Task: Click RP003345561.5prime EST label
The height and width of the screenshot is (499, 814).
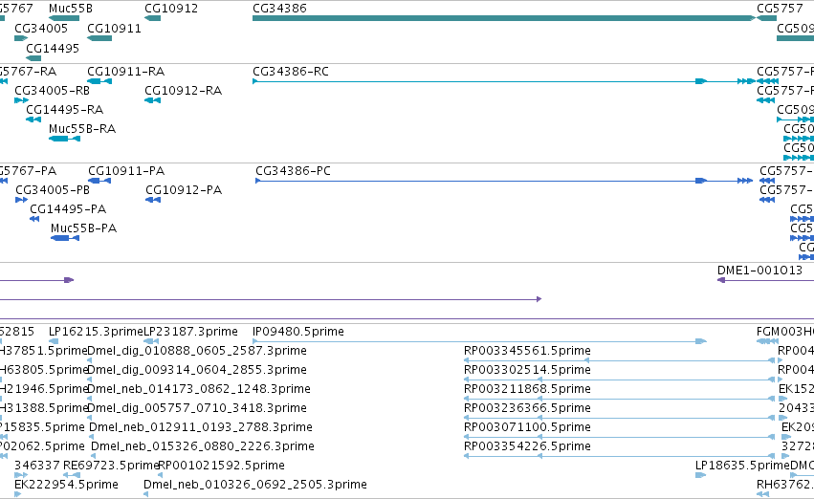Action: pyautogui.click(x=527, y=351)
